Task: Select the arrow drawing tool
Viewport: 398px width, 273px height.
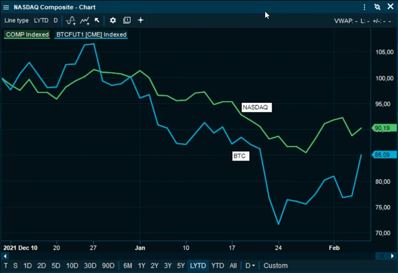Action: (97, 20)
